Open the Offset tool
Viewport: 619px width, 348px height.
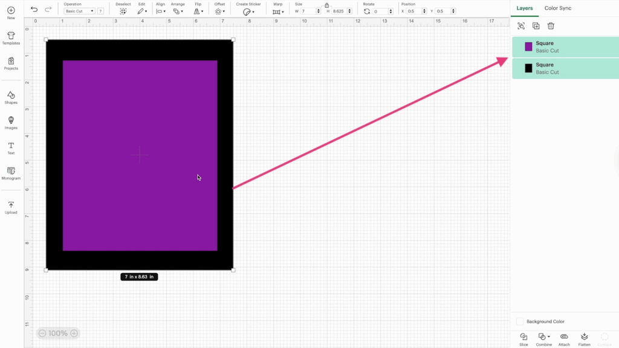(x=220, y=11)
